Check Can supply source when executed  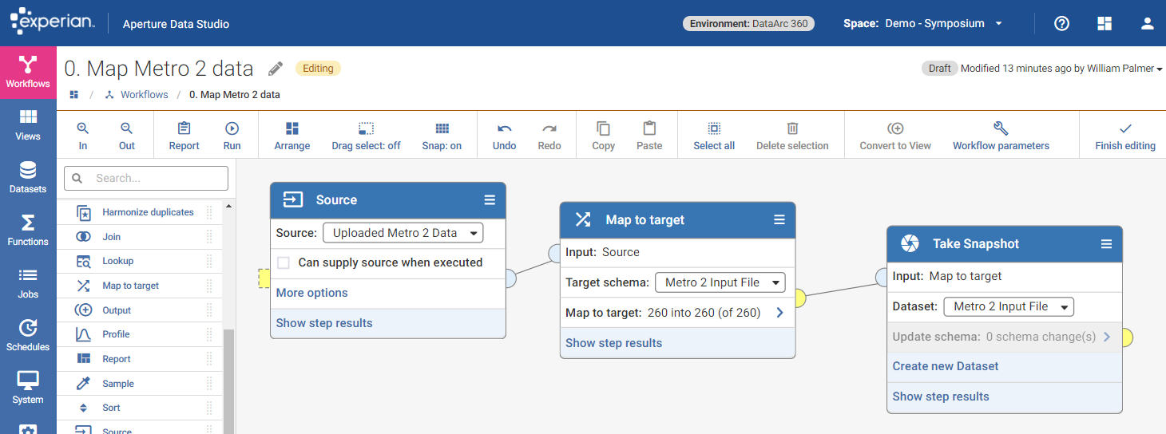[x=284, y=262]
